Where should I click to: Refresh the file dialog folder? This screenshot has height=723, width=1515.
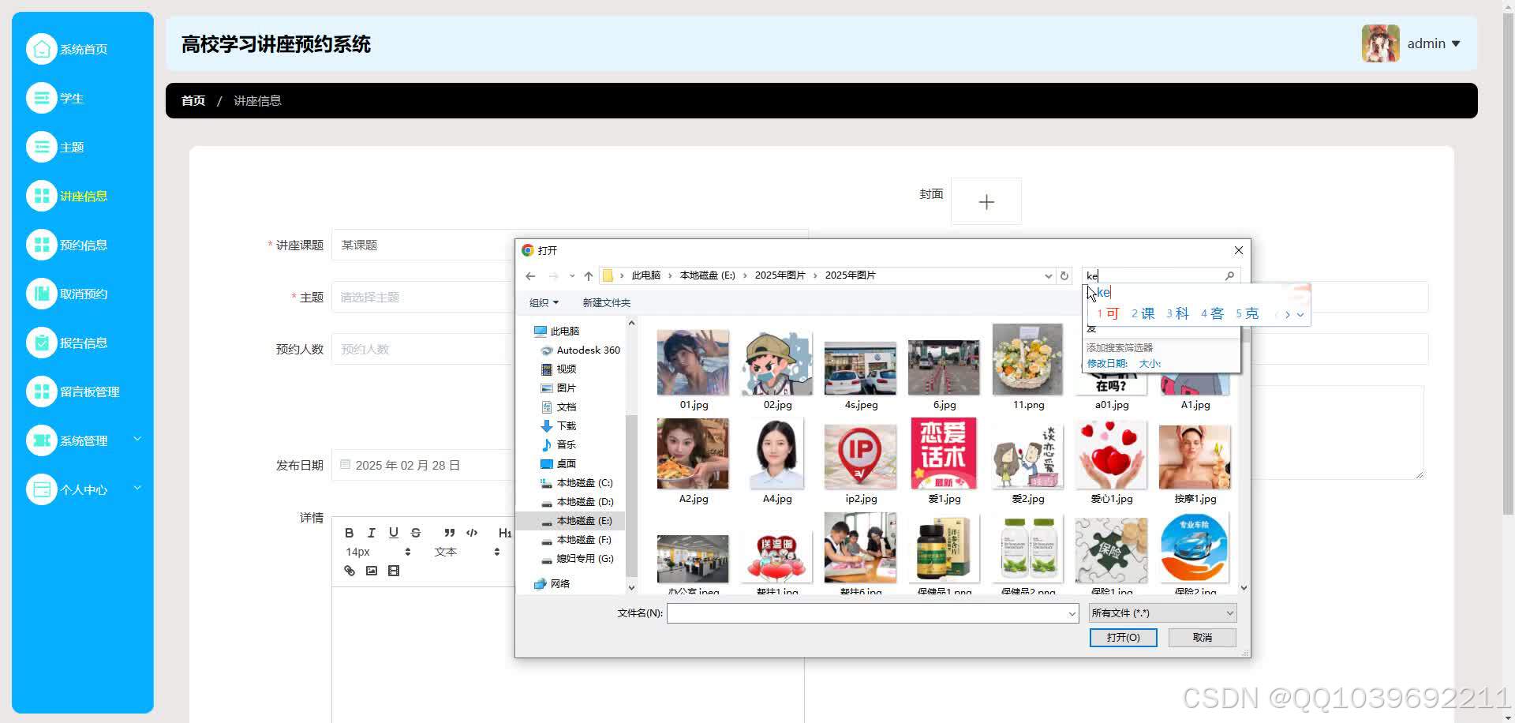click(1064, 275)
